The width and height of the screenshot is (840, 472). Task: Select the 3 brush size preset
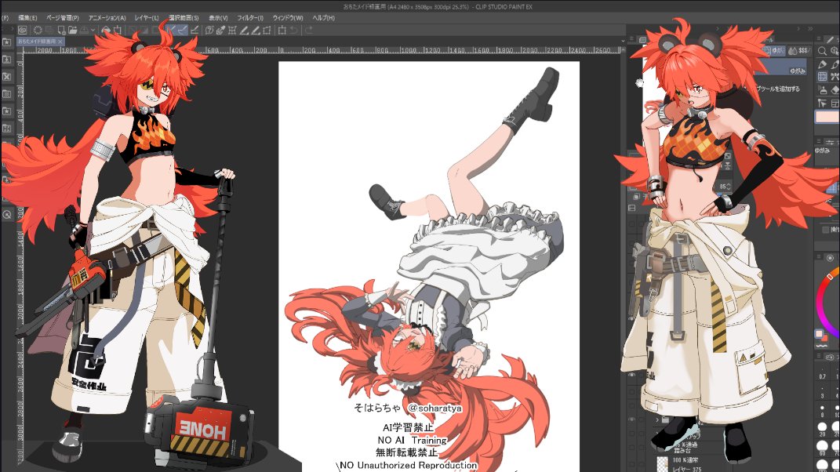pyautogui.click(x=822, y=392)
